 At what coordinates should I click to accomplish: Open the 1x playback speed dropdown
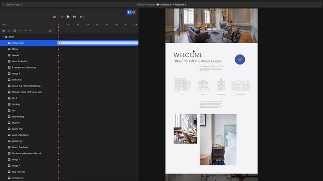pos(82,17)
